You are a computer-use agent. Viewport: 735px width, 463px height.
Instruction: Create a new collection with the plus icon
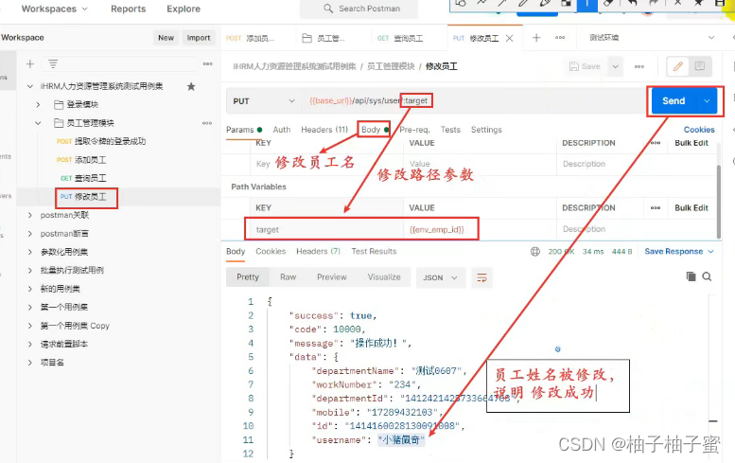pyautogui.click(x=30, y=63)
